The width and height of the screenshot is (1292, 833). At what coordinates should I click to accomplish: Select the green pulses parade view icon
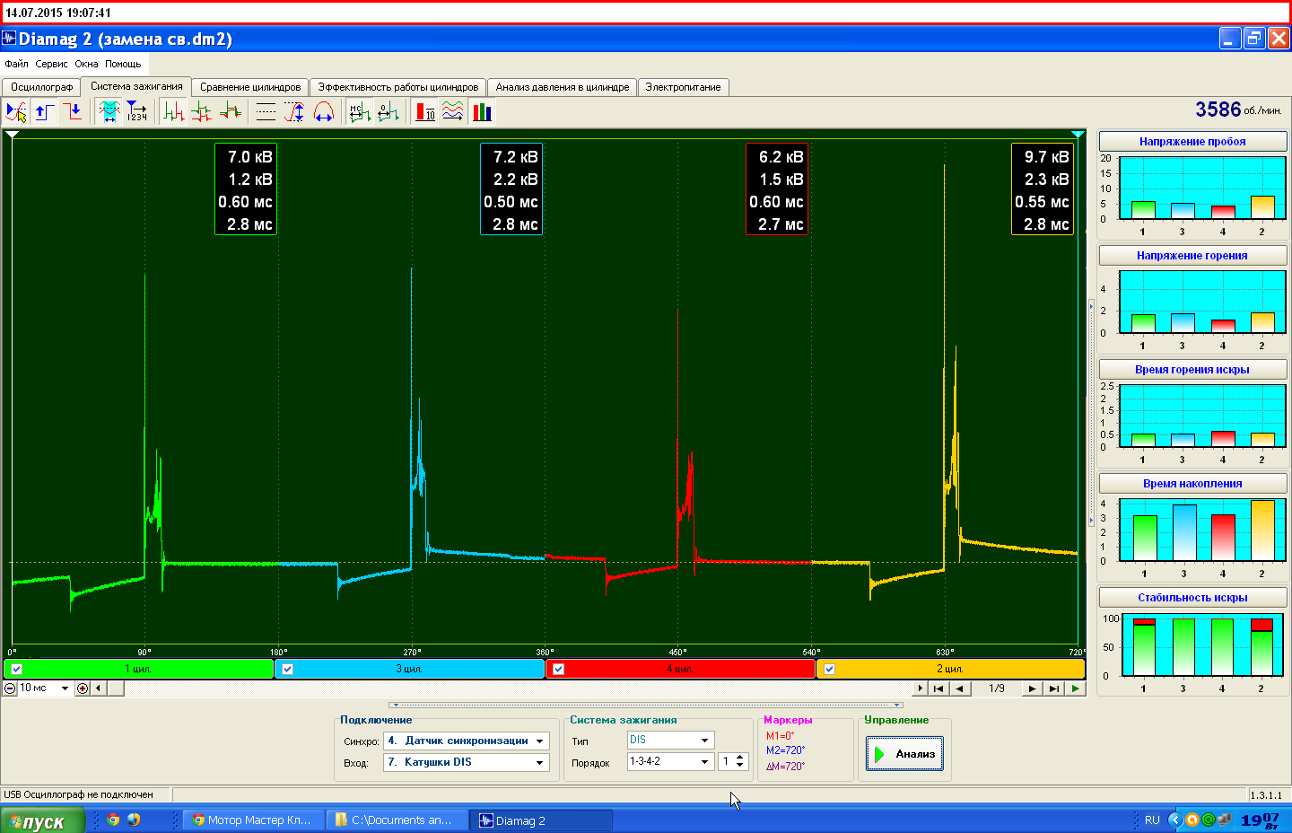point(174,111)
